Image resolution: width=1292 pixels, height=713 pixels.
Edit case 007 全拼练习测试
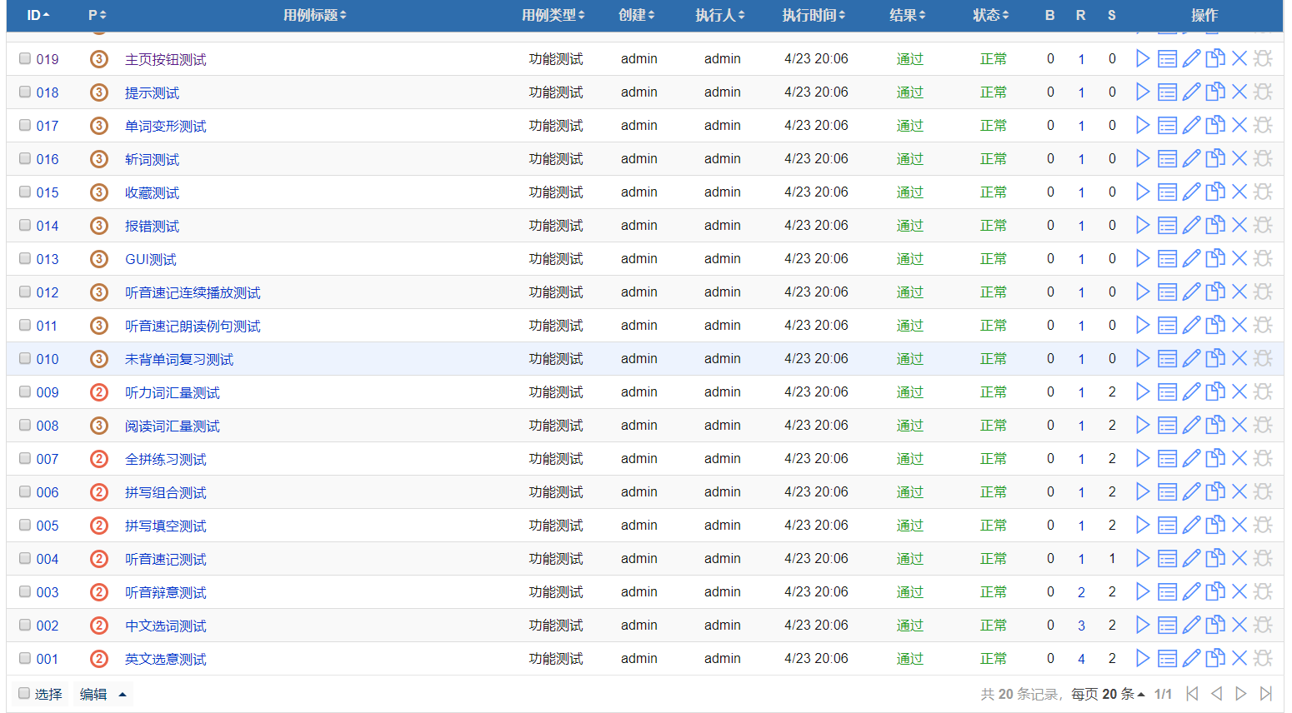[x=1192, y=458]
